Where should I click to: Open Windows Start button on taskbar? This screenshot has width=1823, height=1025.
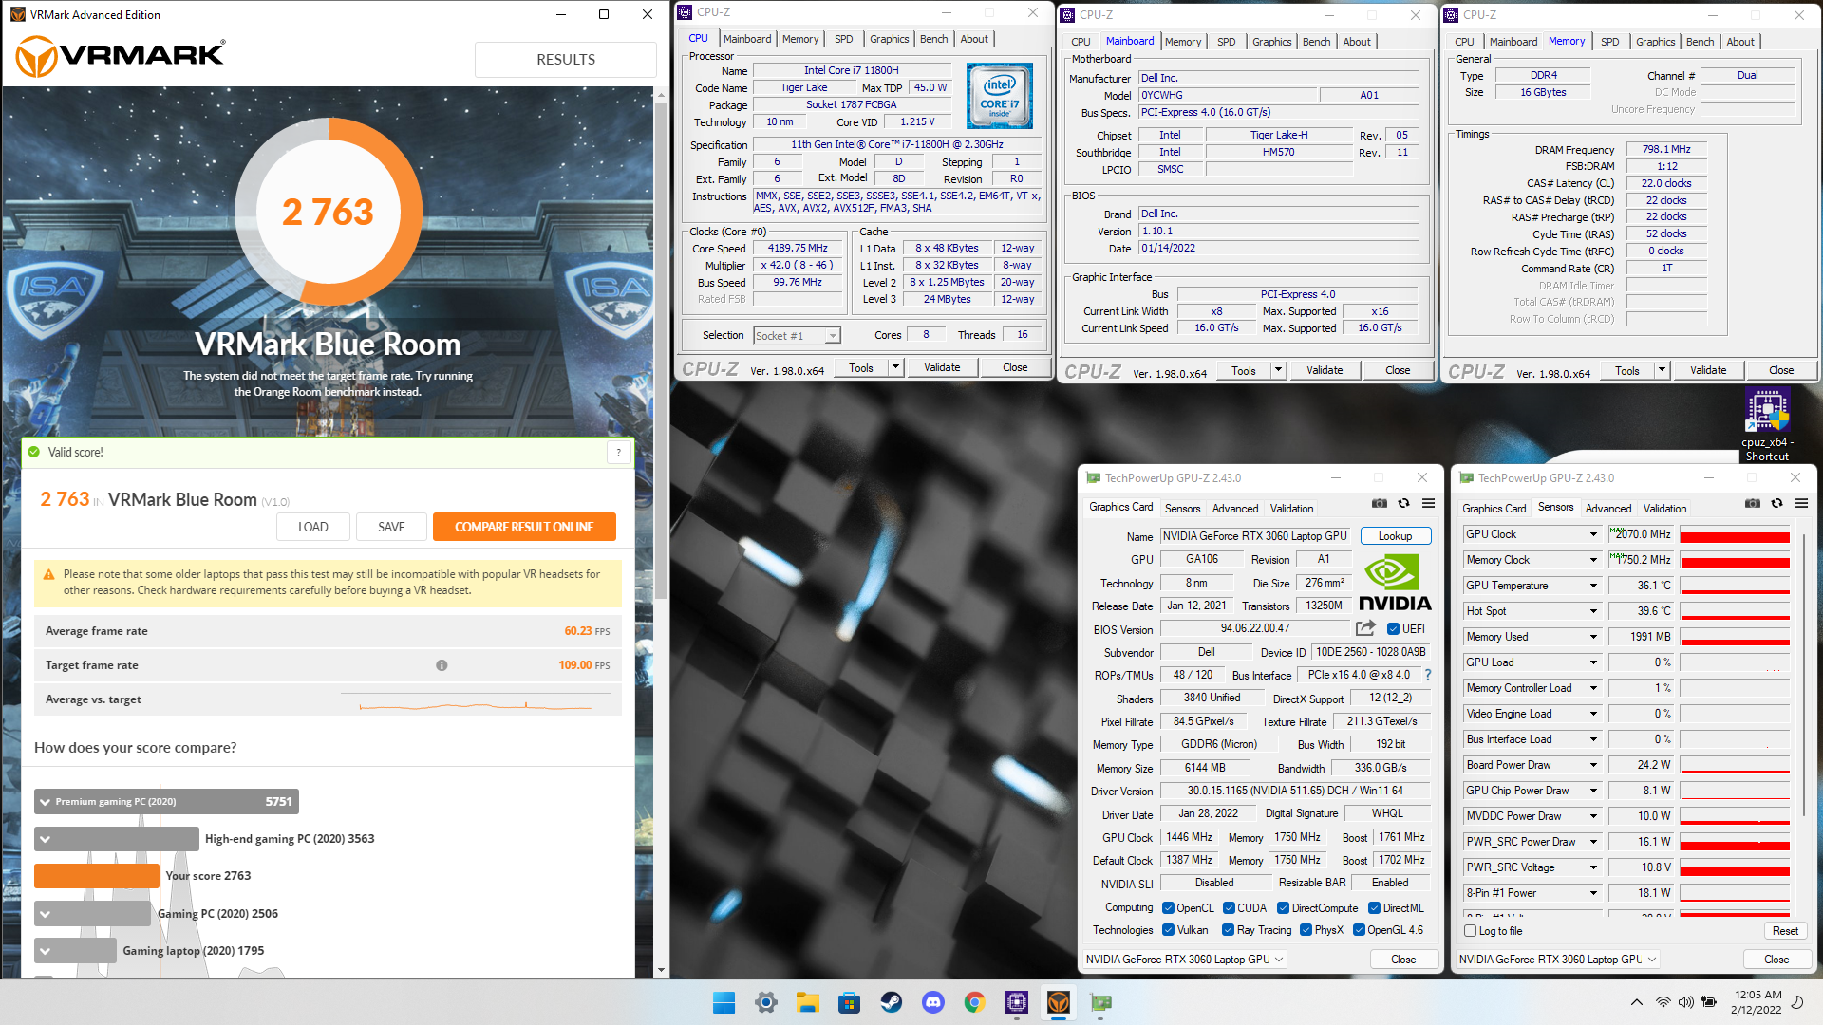point(724,1002)
